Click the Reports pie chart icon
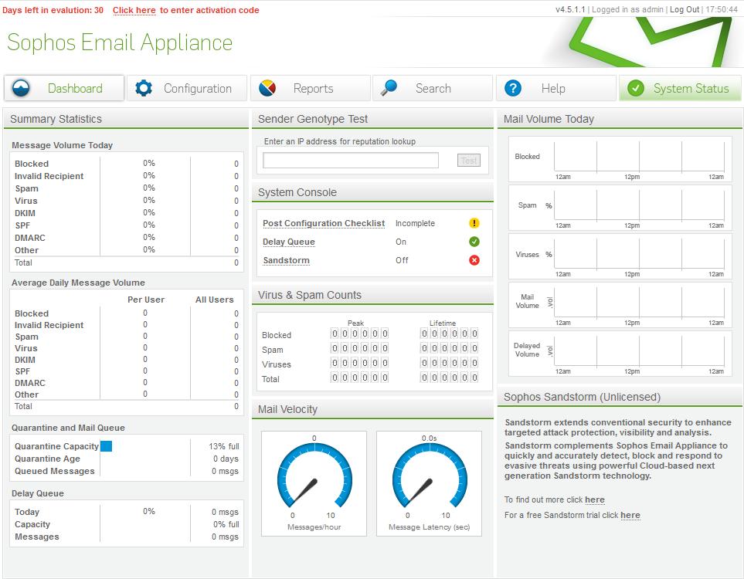The width and height of the screenshot is (744, 579). [x=267, y=88]
